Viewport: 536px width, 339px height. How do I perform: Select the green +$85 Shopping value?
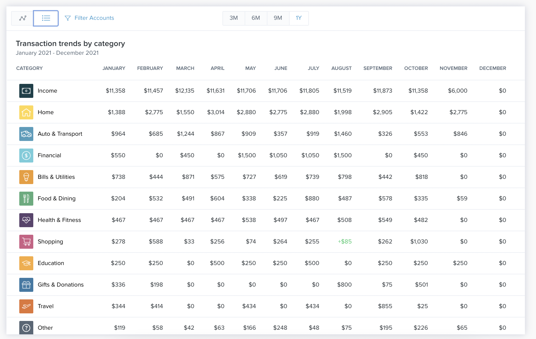pos(344,241)
